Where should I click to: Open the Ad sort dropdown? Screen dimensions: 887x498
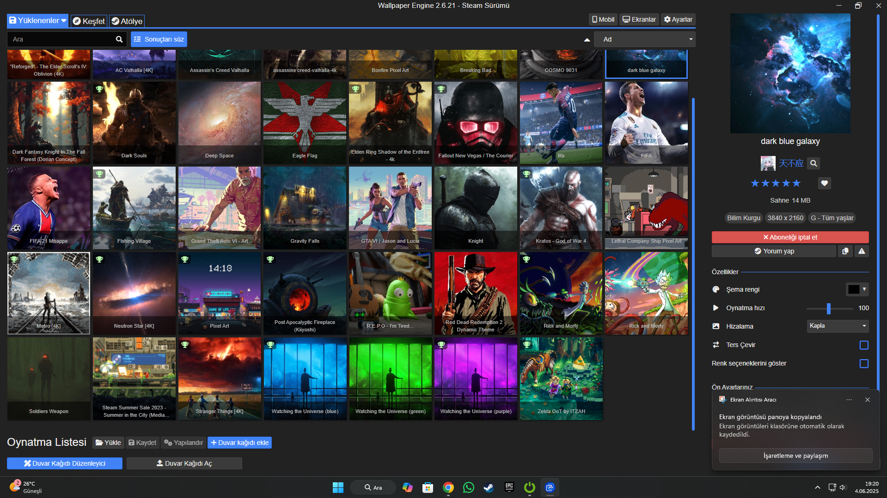pos(644,39)
